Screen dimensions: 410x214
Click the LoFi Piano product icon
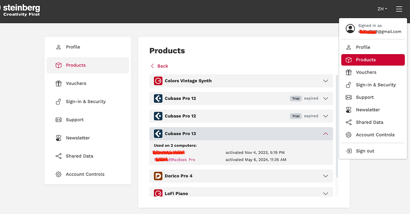[x=158, y=193]
